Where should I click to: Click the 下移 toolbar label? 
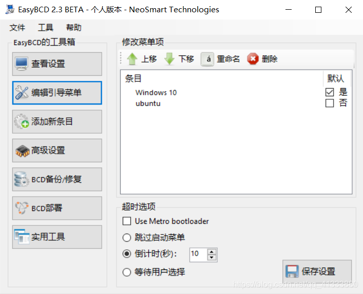(186, 59)
